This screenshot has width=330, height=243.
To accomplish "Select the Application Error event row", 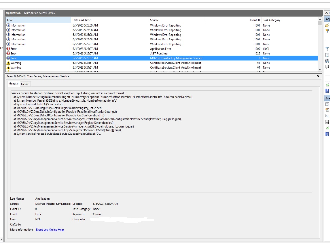I will click(x=162, y=49).
